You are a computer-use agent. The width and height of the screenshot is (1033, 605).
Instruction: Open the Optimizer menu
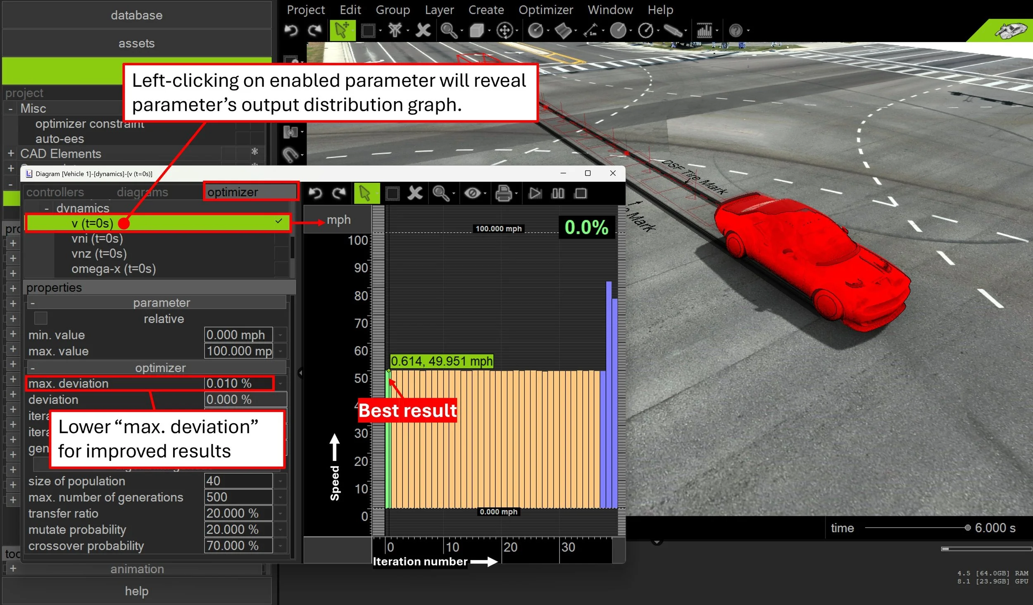(545, 9)
